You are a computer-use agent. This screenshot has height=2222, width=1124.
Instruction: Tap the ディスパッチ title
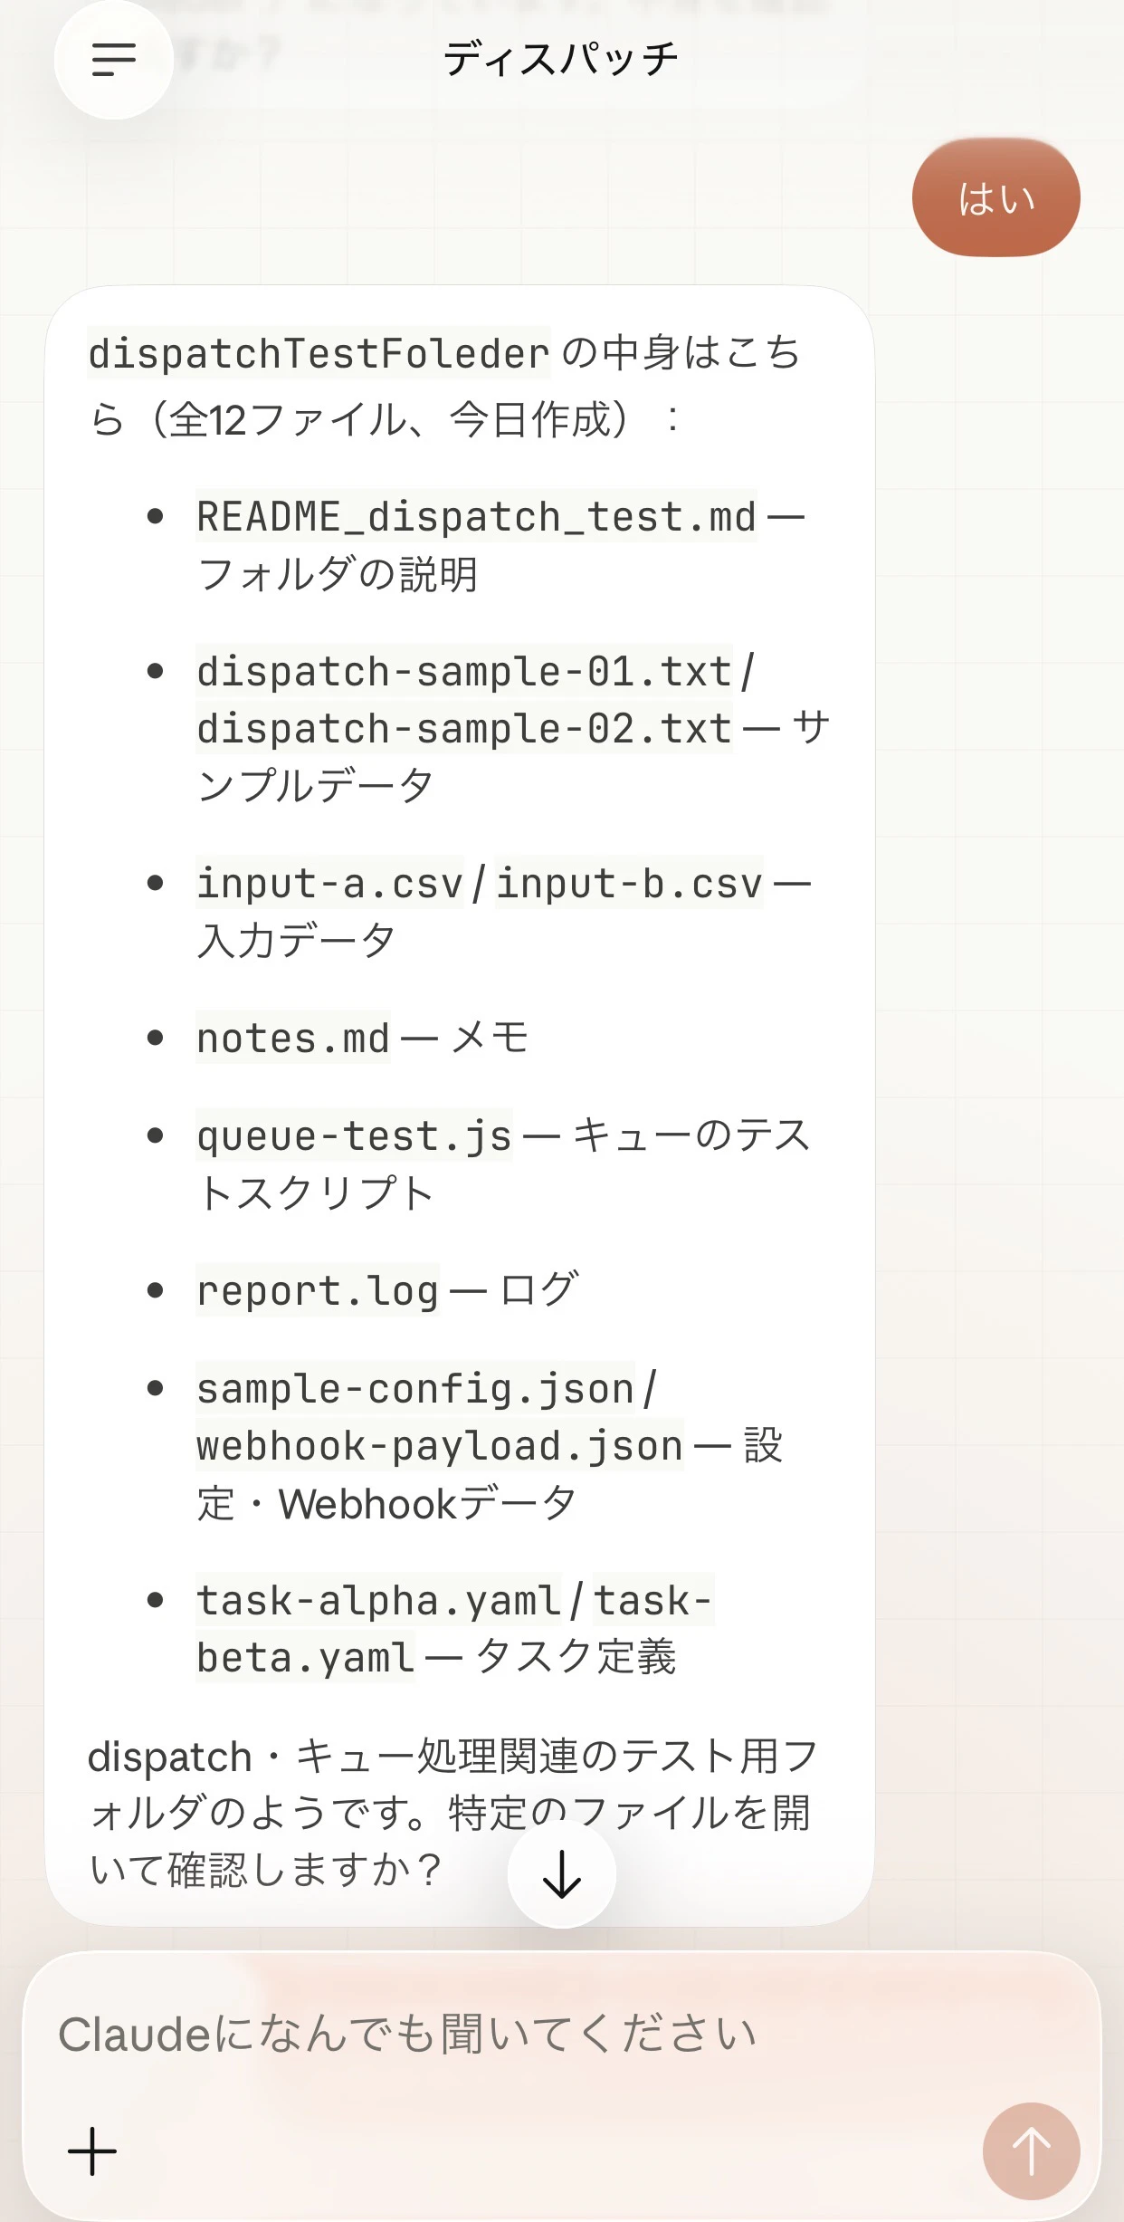pyautogui.click(x=561, y=60)
